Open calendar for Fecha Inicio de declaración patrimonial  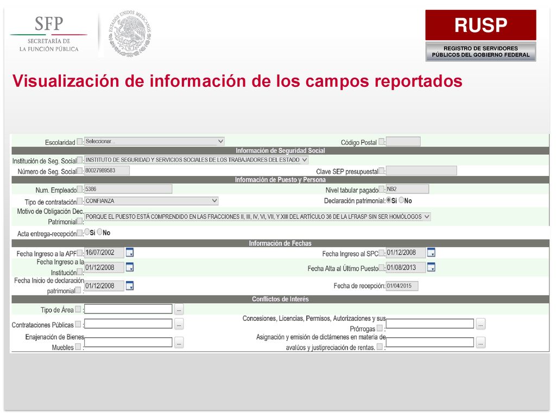point(130,286)
